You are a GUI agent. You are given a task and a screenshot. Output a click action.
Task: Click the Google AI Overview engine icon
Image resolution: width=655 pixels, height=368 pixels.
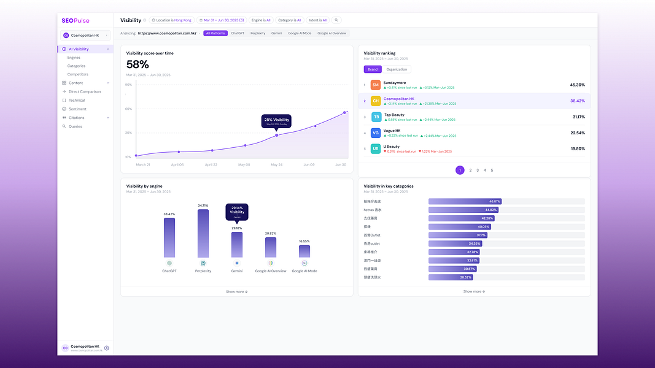[x=271, y=263]
